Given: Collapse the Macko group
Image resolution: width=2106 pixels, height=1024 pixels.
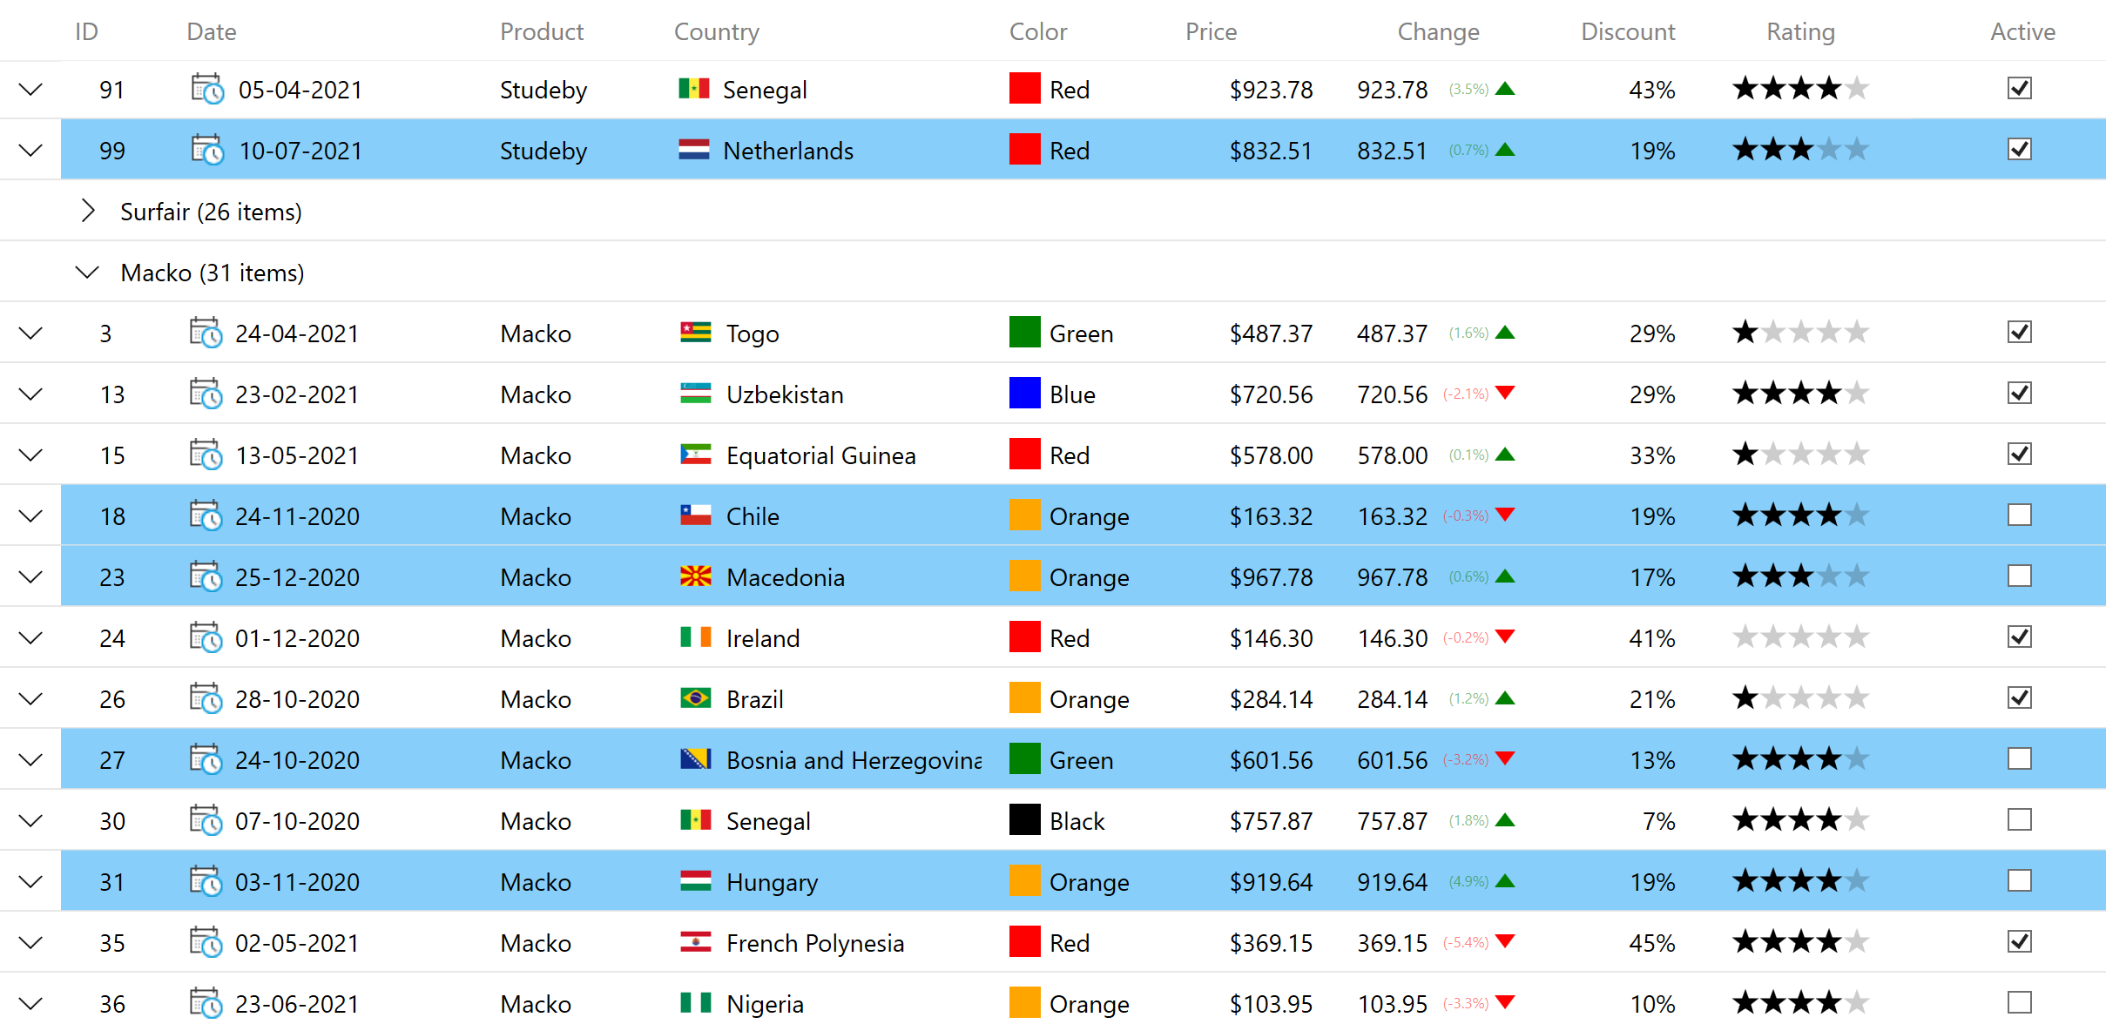Looking at the screenshot, I should click(87, 272).
